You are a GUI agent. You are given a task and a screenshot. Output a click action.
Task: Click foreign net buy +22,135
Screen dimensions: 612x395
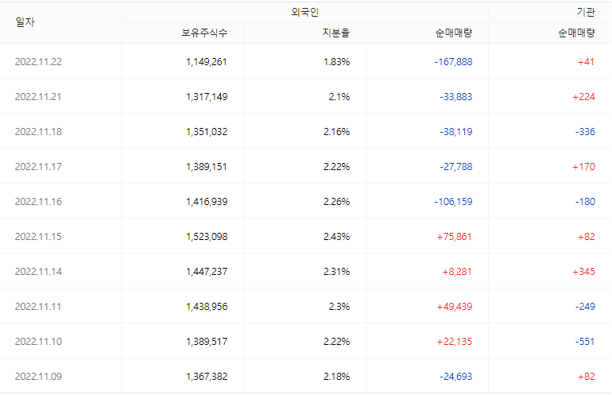tap(455, 341)
